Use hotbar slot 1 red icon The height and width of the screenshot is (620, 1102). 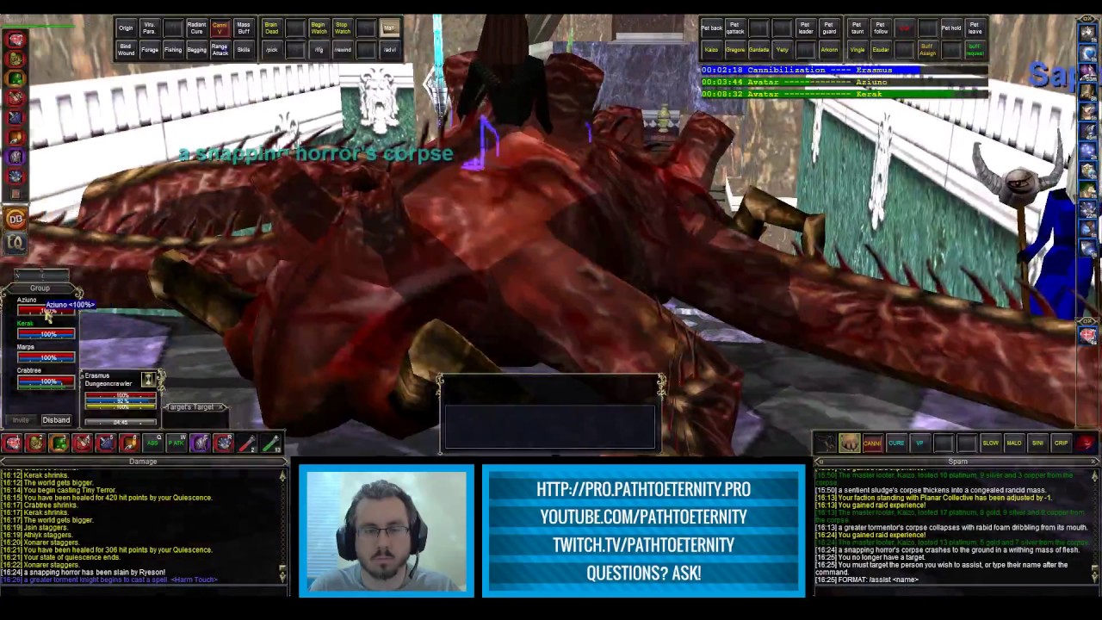(x=11, y=443)
